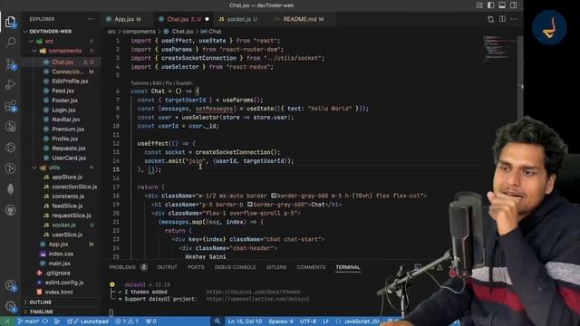Collapse the src folder

pos(49,41)
